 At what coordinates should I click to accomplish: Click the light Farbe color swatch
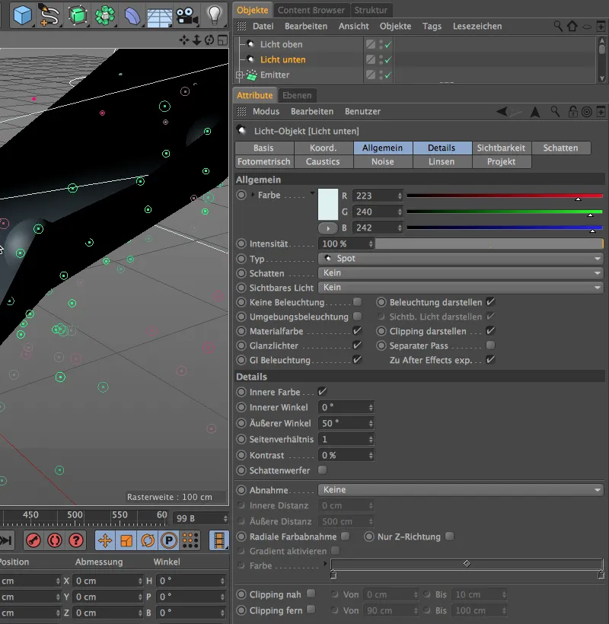click(x=328, y=204)
